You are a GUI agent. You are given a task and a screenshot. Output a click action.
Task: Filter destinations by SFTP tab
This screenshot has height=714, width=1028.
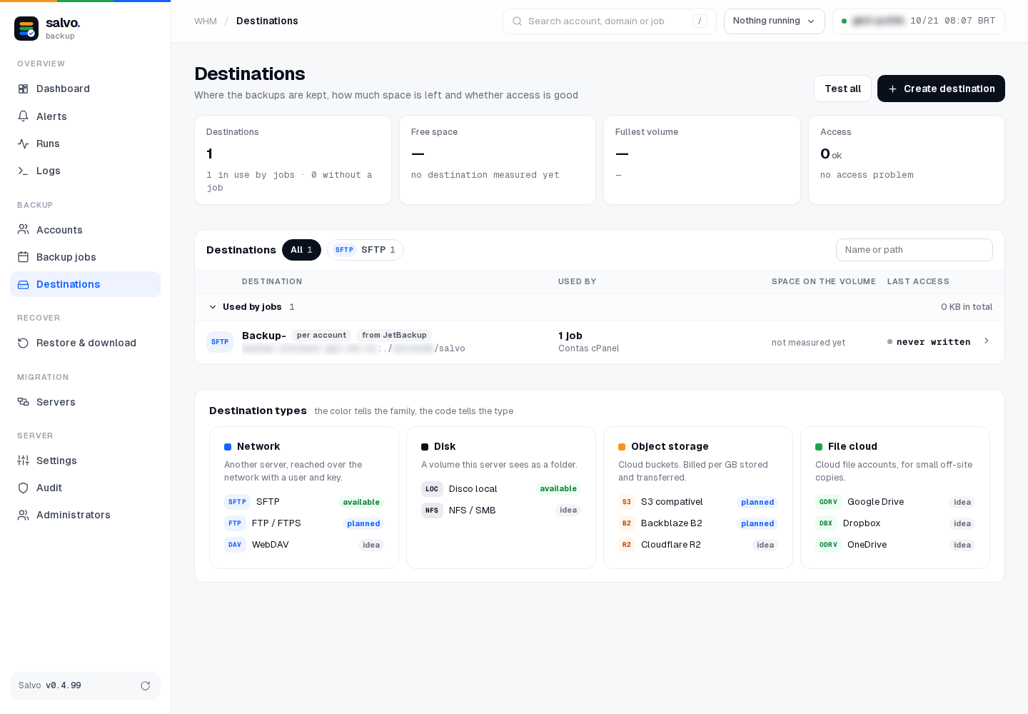[366, 250]
